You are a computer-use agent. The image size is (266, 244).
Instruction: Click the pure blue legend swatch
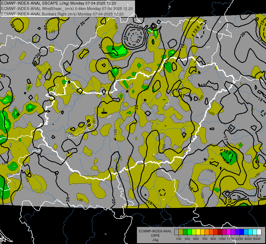(x=242, y=232)
